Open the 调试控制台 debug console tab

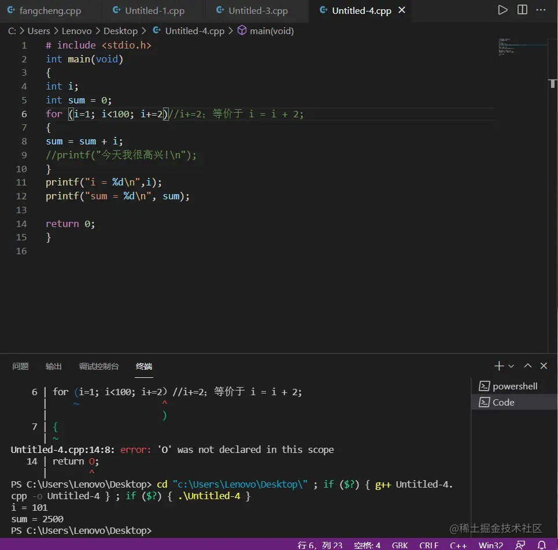pyautogui.click(x=98, y=366)
